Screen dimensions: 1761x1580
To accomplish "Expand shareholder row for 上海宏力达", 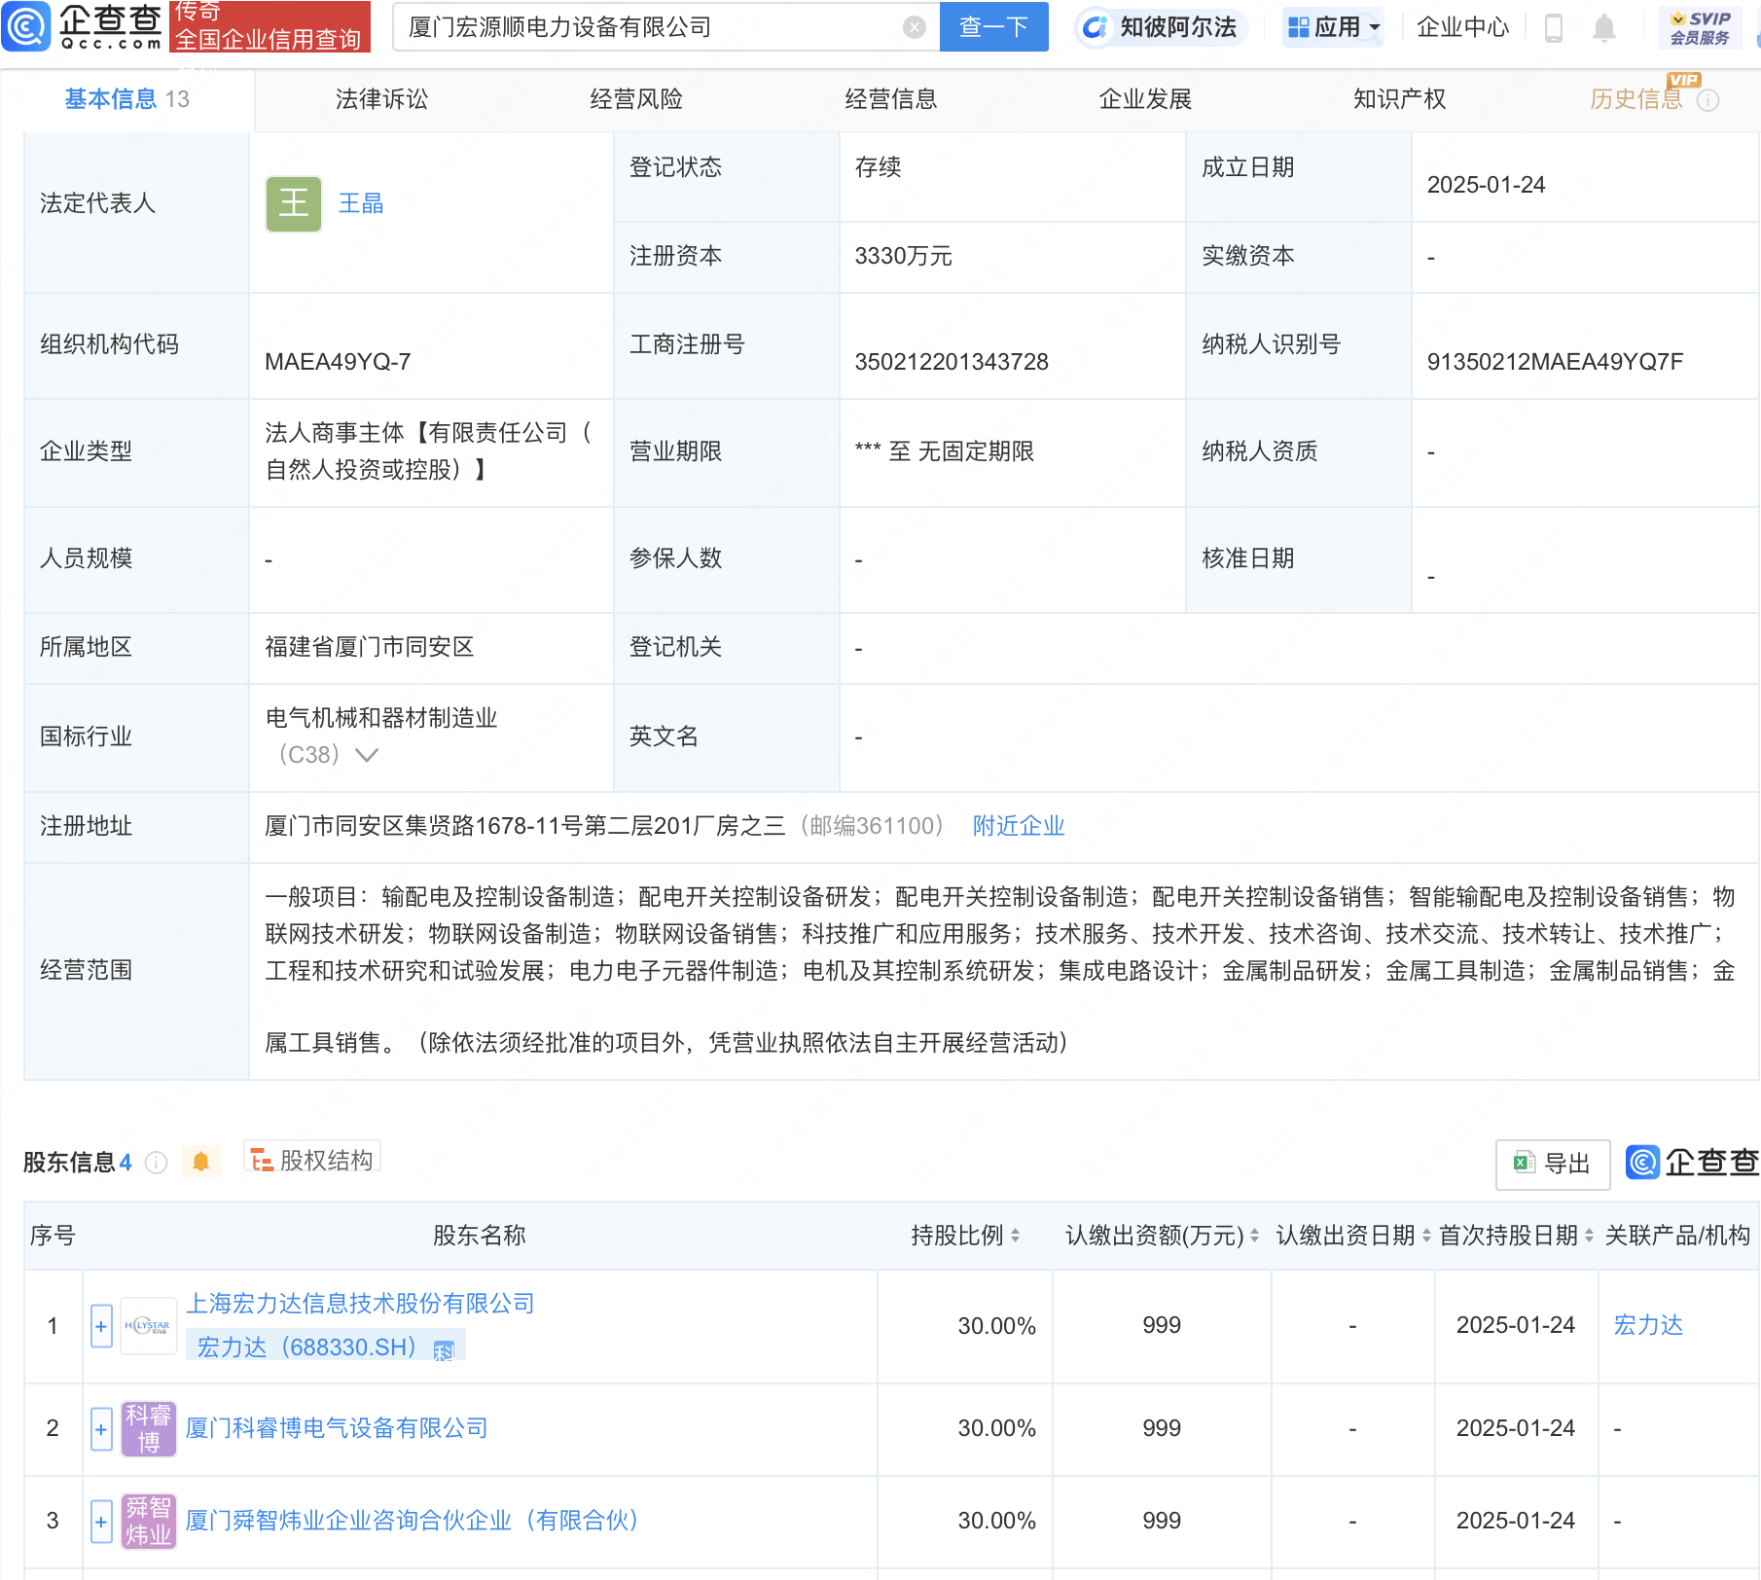I will (x=100, y=1325).
